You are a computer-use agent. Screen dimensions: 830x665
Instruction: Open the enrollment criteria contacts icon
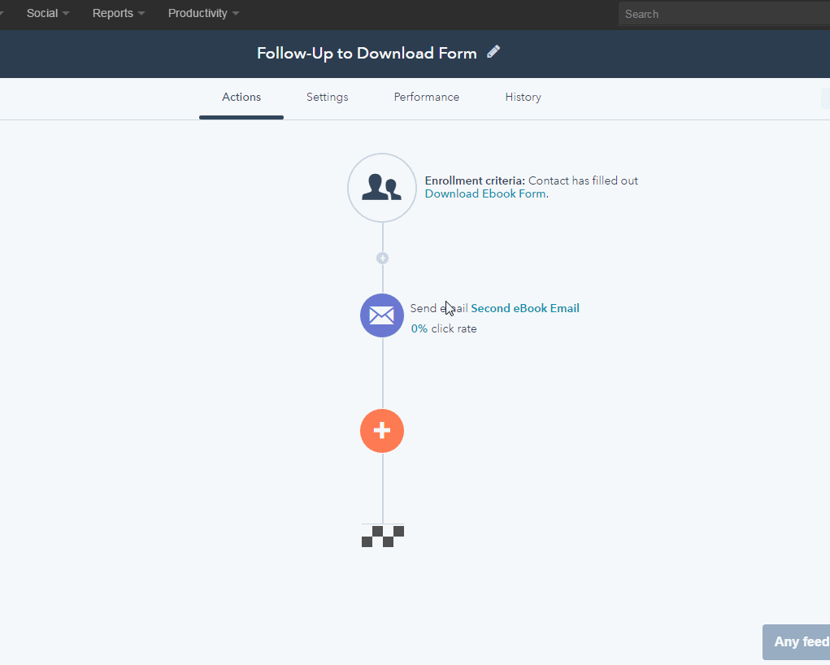pyautogui.click(x=381, y=188)
